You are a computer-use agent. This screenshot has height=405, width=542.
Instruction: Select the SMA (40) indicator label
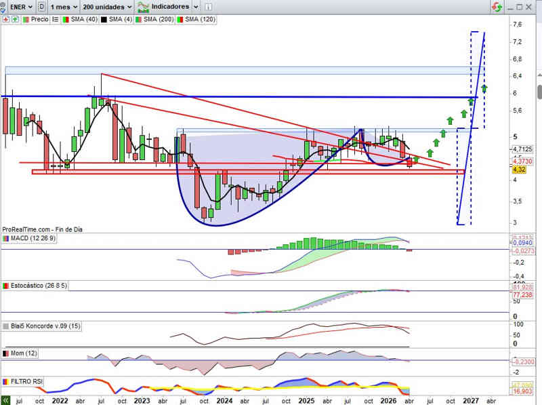tap(83, 20)
